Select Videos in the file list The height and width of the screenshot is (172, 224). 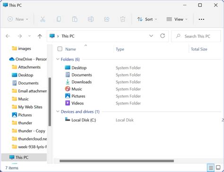(x=78, y=103)
